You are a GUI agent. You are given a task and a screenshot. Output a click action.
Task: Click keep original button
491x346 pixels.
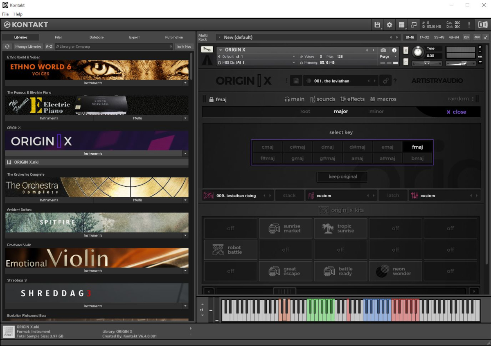coord(342,177)
